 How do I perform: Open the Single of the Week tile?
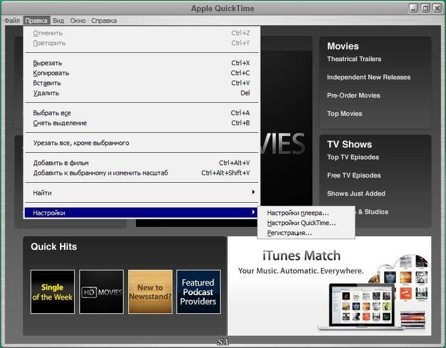[x=52, y=292]
